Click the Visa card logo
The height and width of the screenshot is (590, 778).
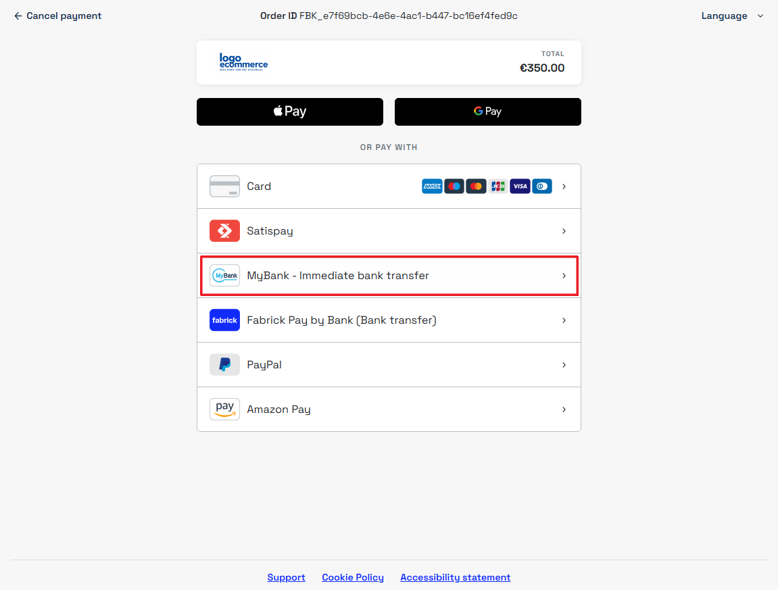tap(520, 186)
